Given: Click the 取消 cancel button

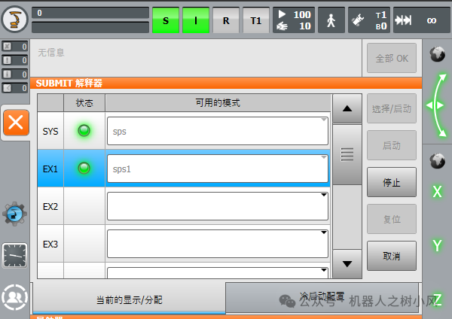Looking at the screenshot, I should tap(392, 256).
